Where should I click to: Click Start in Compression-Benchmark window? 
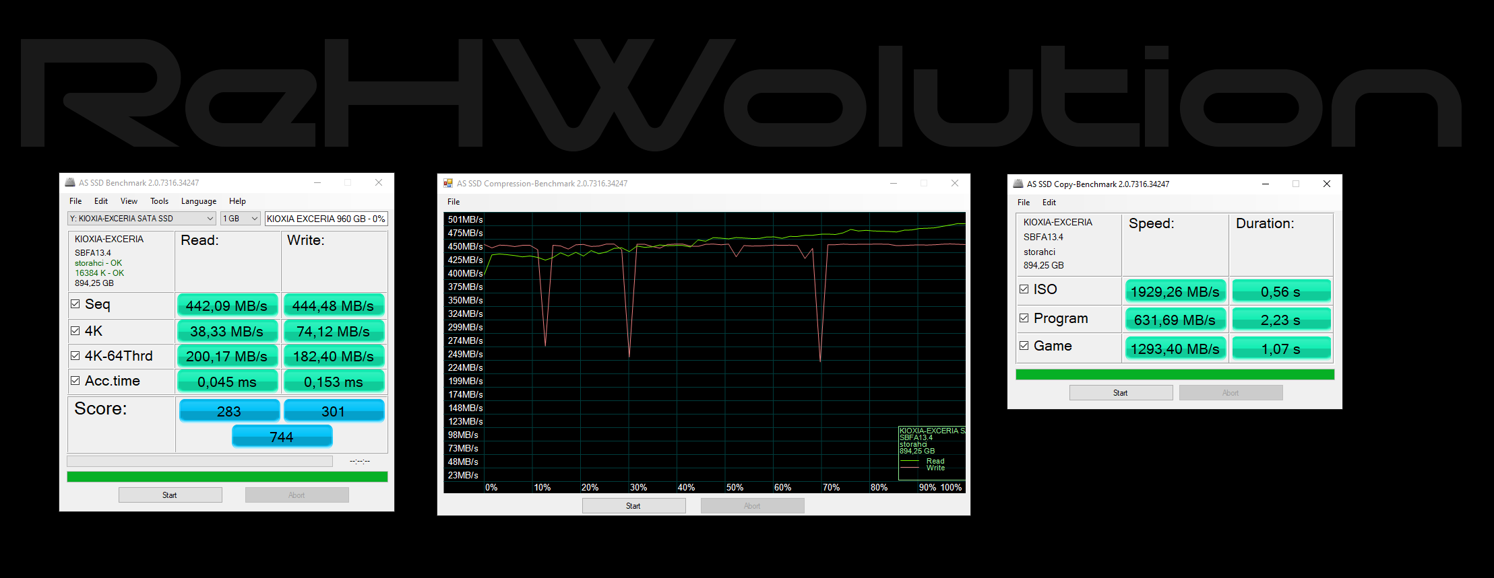634,506
